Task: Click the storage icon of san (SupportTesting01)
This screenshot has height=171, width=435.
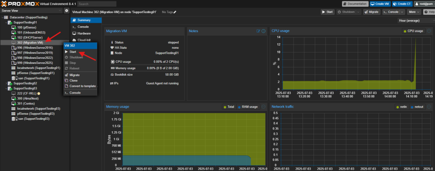Action: coord(14,78)
